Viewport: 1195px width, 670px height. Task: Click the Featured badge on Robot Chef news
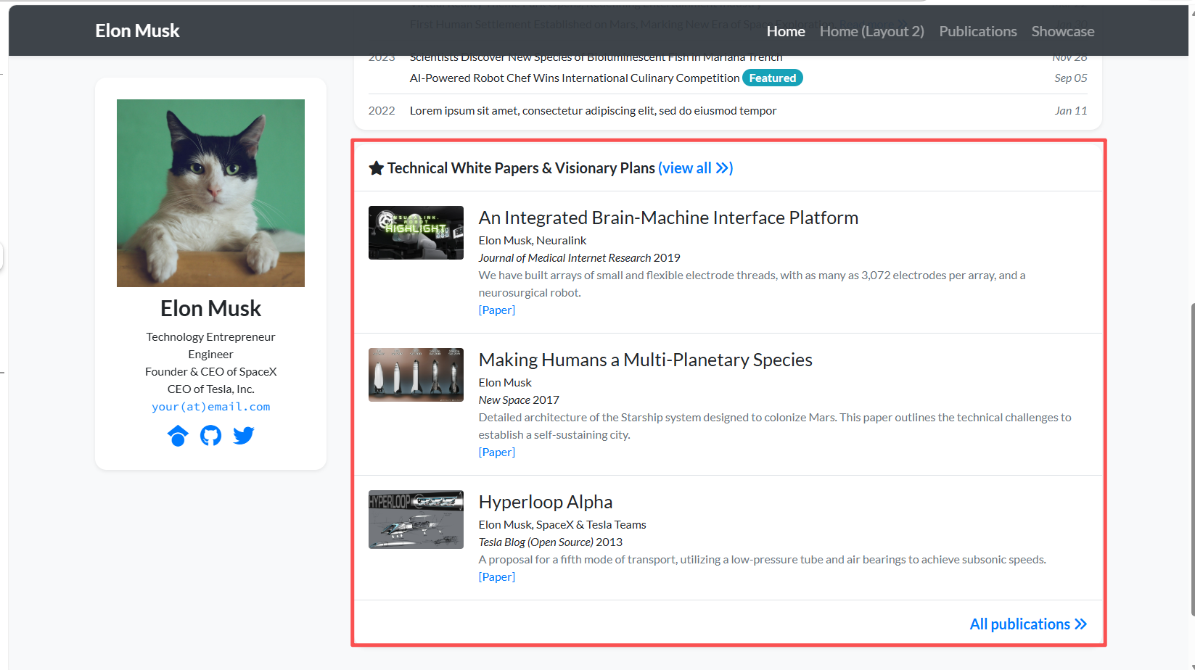[x=772, y=78]
